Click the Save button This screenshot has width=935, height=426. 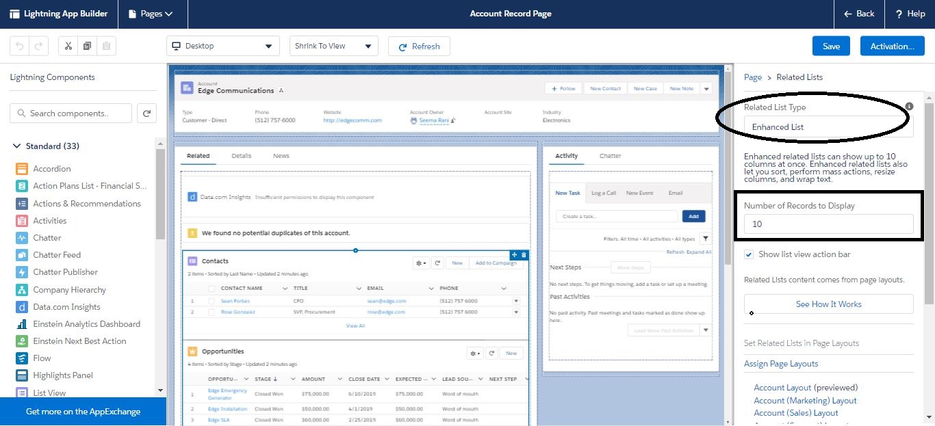pos(831,46)
